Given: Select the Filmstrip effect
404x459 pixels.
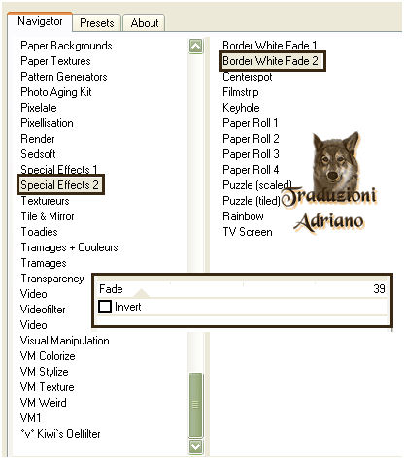Looking at the screenshot, I should click(241, 92).
